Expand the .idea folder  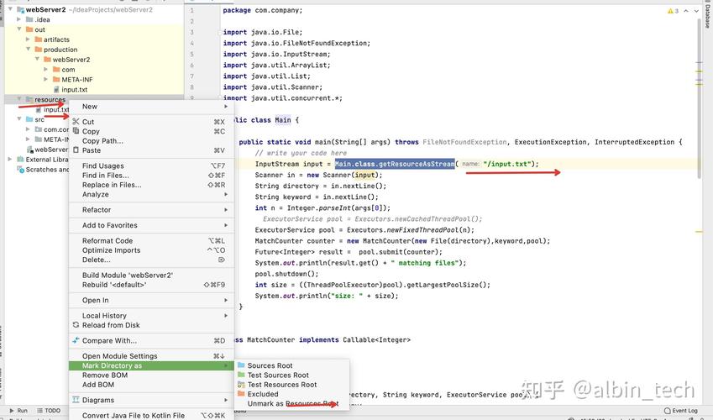[x=18, y=19]
